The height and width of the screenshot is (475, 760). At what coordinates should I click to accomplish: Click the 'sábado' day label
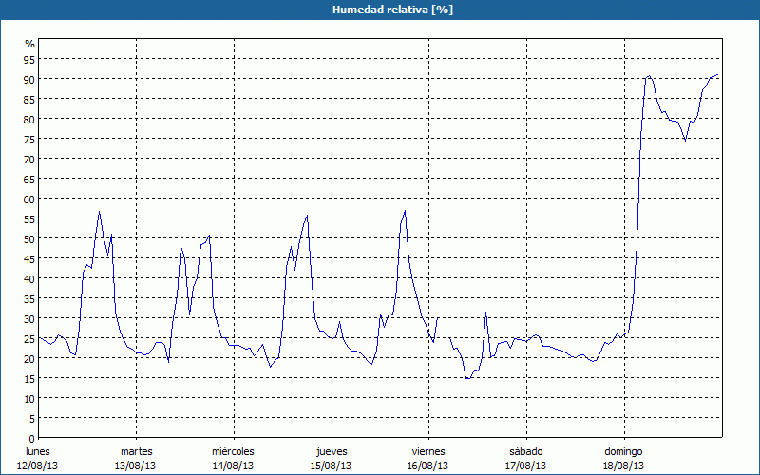pyautogui.click(x=525, y=451)
